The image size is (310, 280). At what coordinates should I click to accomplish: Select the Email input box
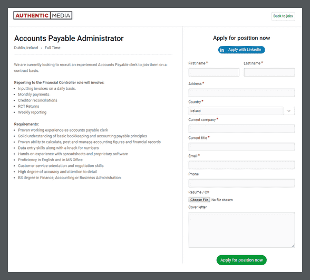[x=241, y=165]
